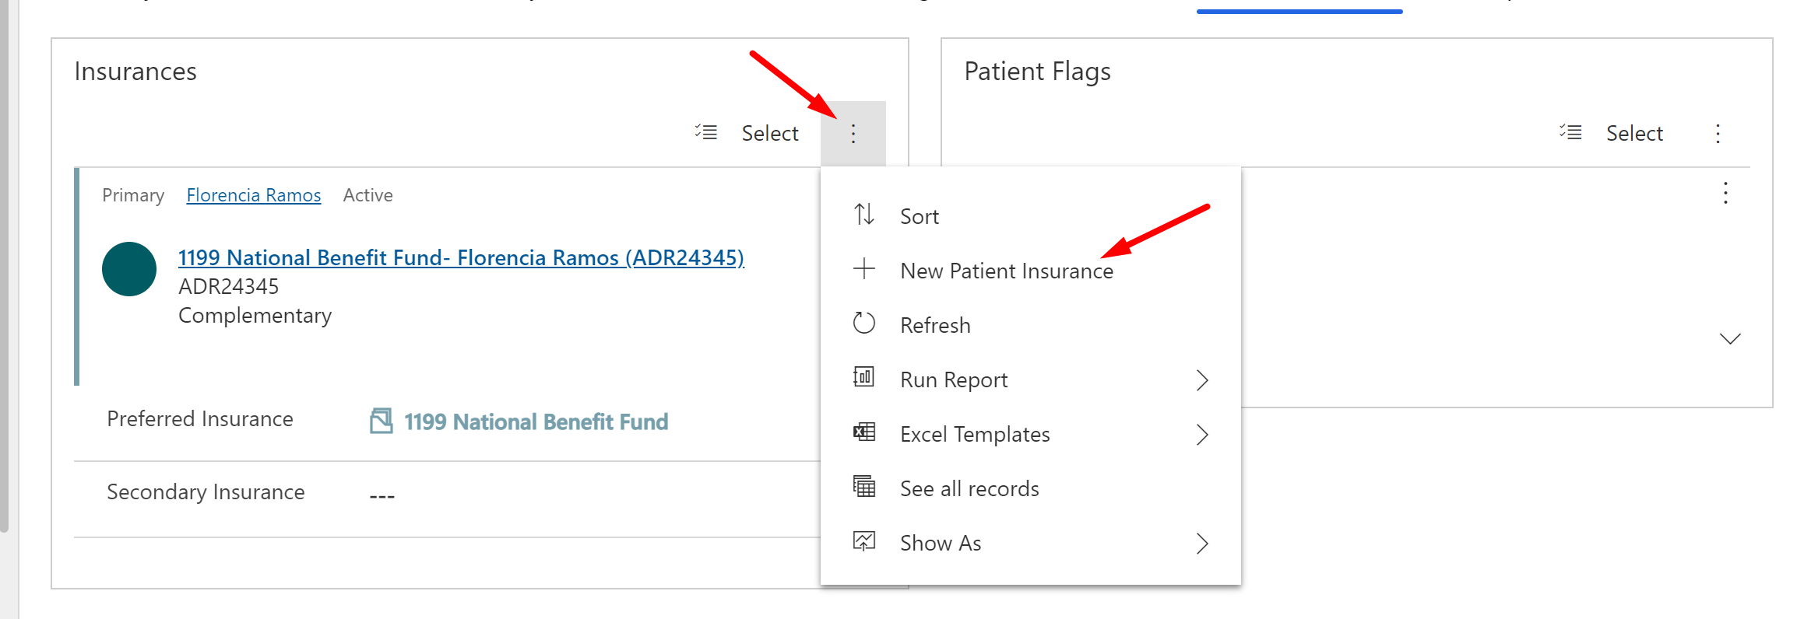The image size is (1797, 619).
Task: Click the Refresh circular arrow icon
Action: coord(864,323)
